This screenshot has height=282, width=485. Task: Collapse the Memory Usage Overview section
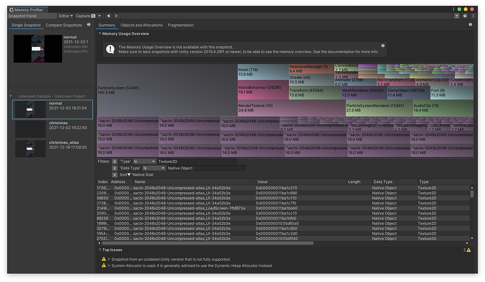tap(100, 34)
